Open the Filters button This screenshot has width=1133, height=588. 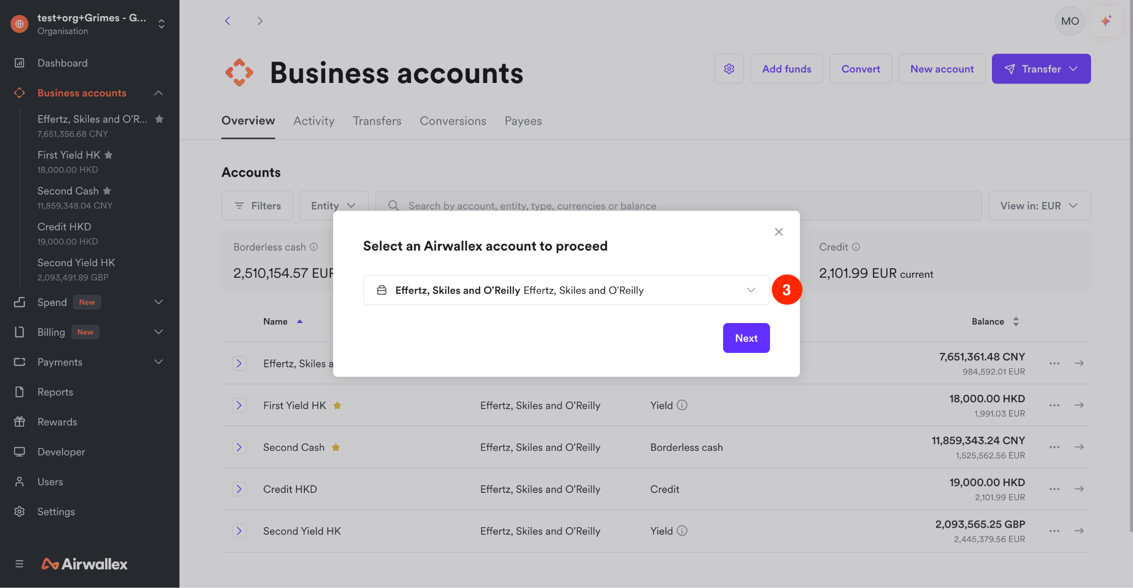click(257, 206)
